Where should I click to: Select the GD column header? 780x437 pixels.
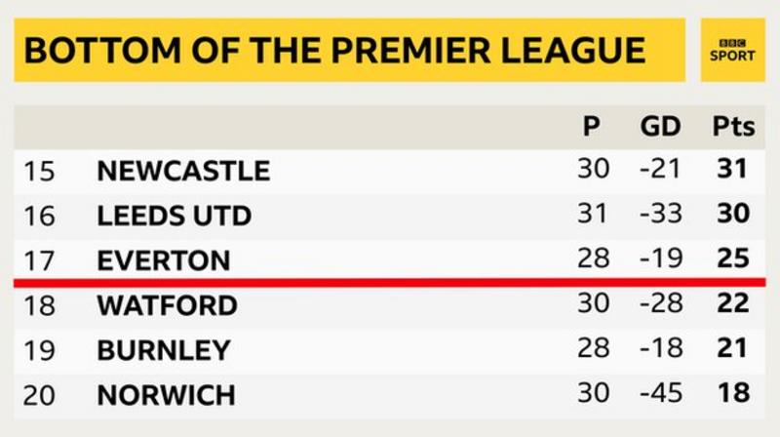tap(660, 126)
